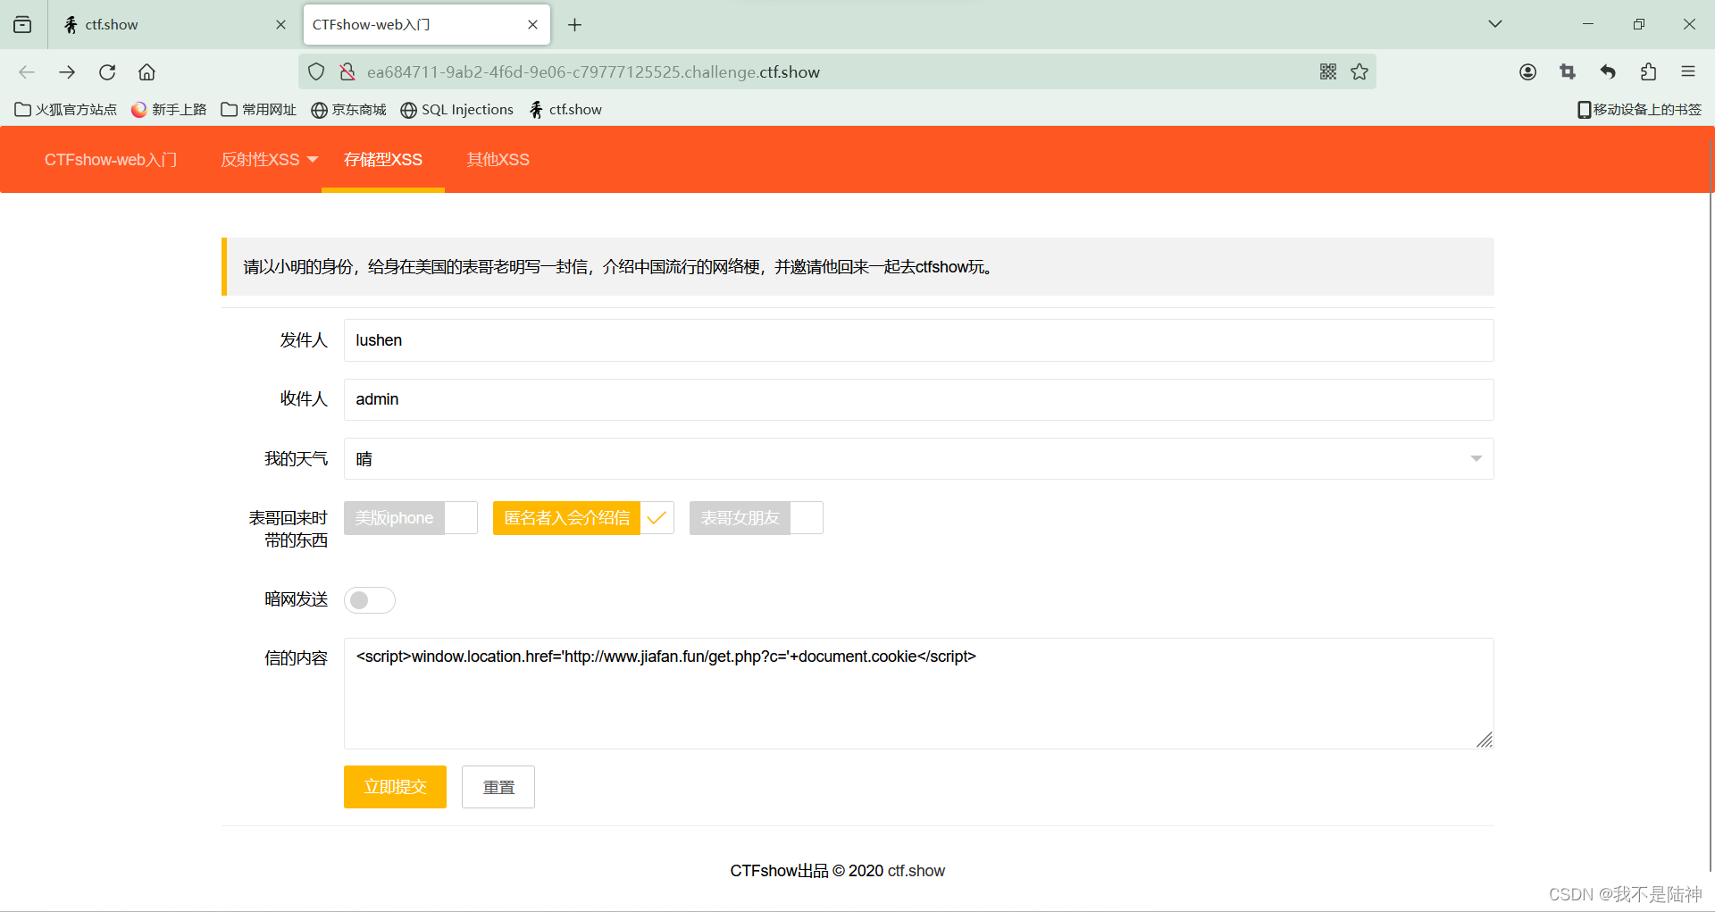Open the 我的天气 dropdown
The image size is (1715, 912).
coord(918,459)
